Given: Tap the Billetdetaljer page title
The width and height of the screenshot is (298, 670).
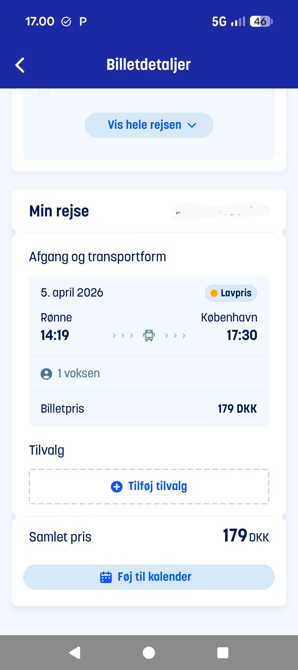Looking at the screenshot, I should [148, 65].
